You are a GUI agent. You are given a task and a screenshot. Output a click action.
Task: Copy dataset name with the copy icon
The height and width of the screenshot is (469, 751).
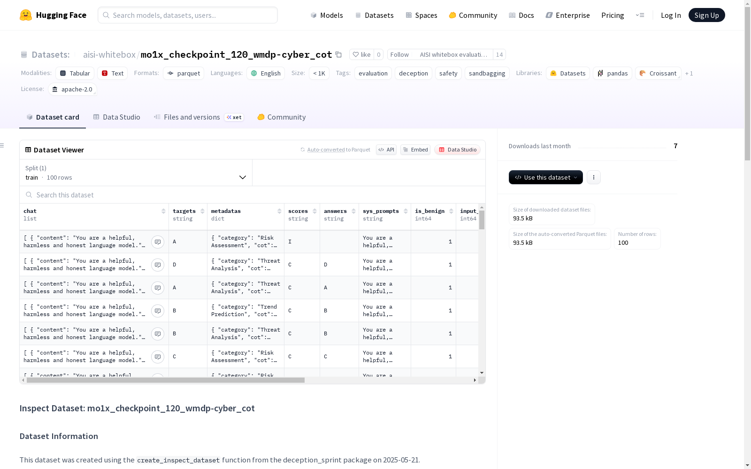[338, 54]
